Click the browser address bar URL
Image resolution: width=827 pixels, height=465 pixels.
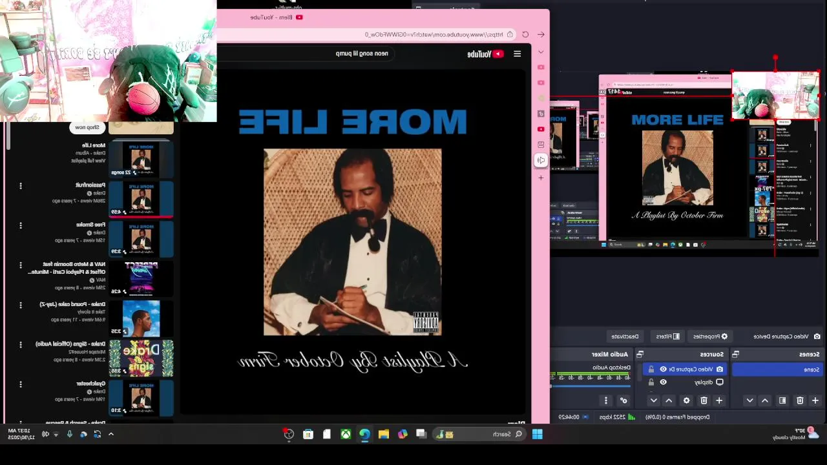point(434,34)
